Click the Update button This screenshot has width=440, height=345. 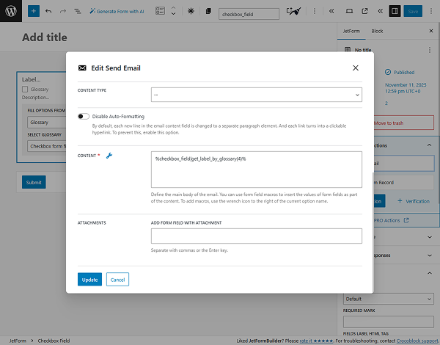[89, 280]
